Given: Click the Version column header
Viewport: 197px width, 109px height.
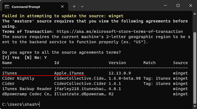Looking at the screenshot, I should coord(117,63).
